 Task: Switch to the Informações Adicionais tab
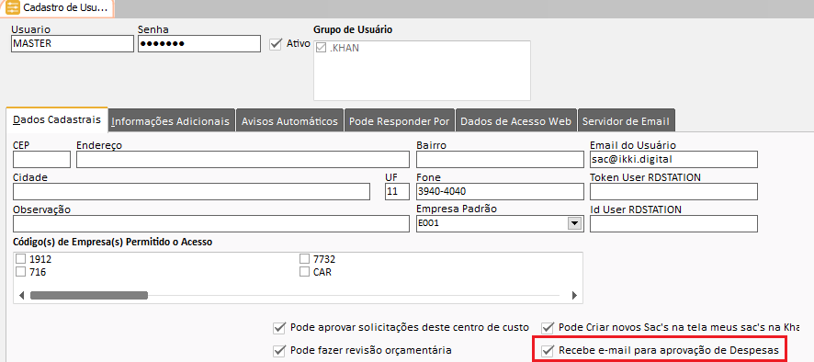coord(170,121)
